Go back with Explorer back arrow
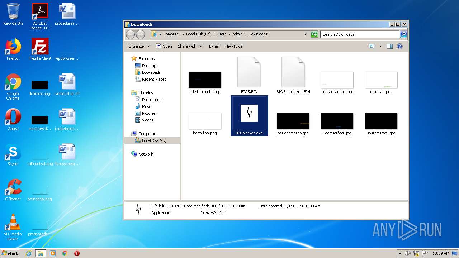The image size is (459, 258). 130,34
